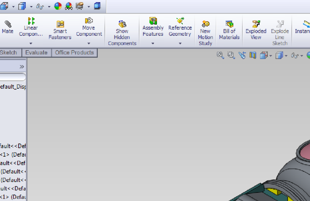This screenshot has width=310, height=201.
Task: Click View Orientation icon in view toolbar
Action: pos(264,55)
